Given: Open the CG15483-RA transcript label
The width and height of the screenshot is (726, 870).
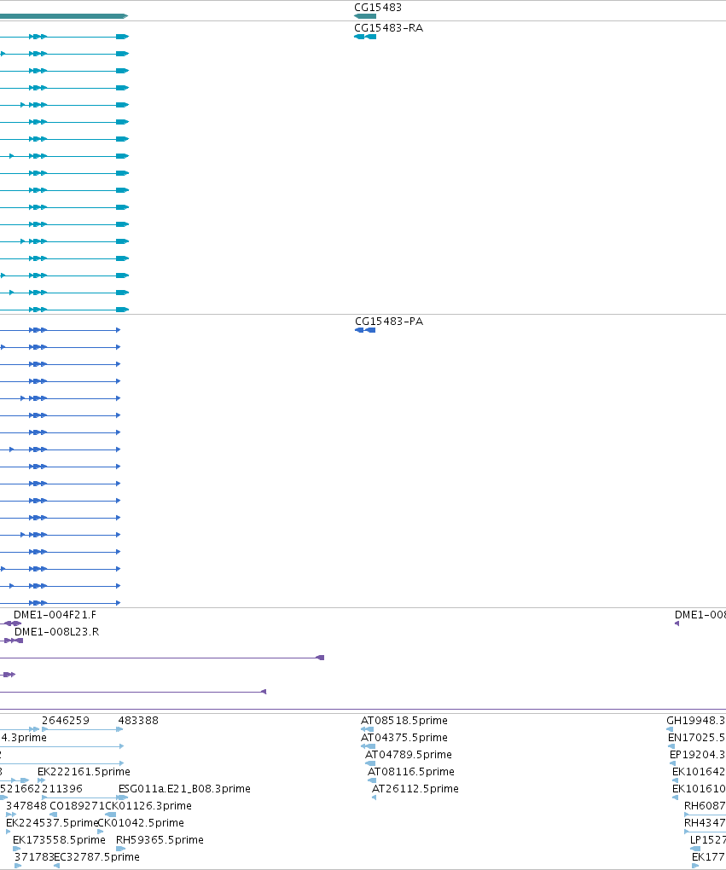Looking at the screenshot, I should click(388, 28).
